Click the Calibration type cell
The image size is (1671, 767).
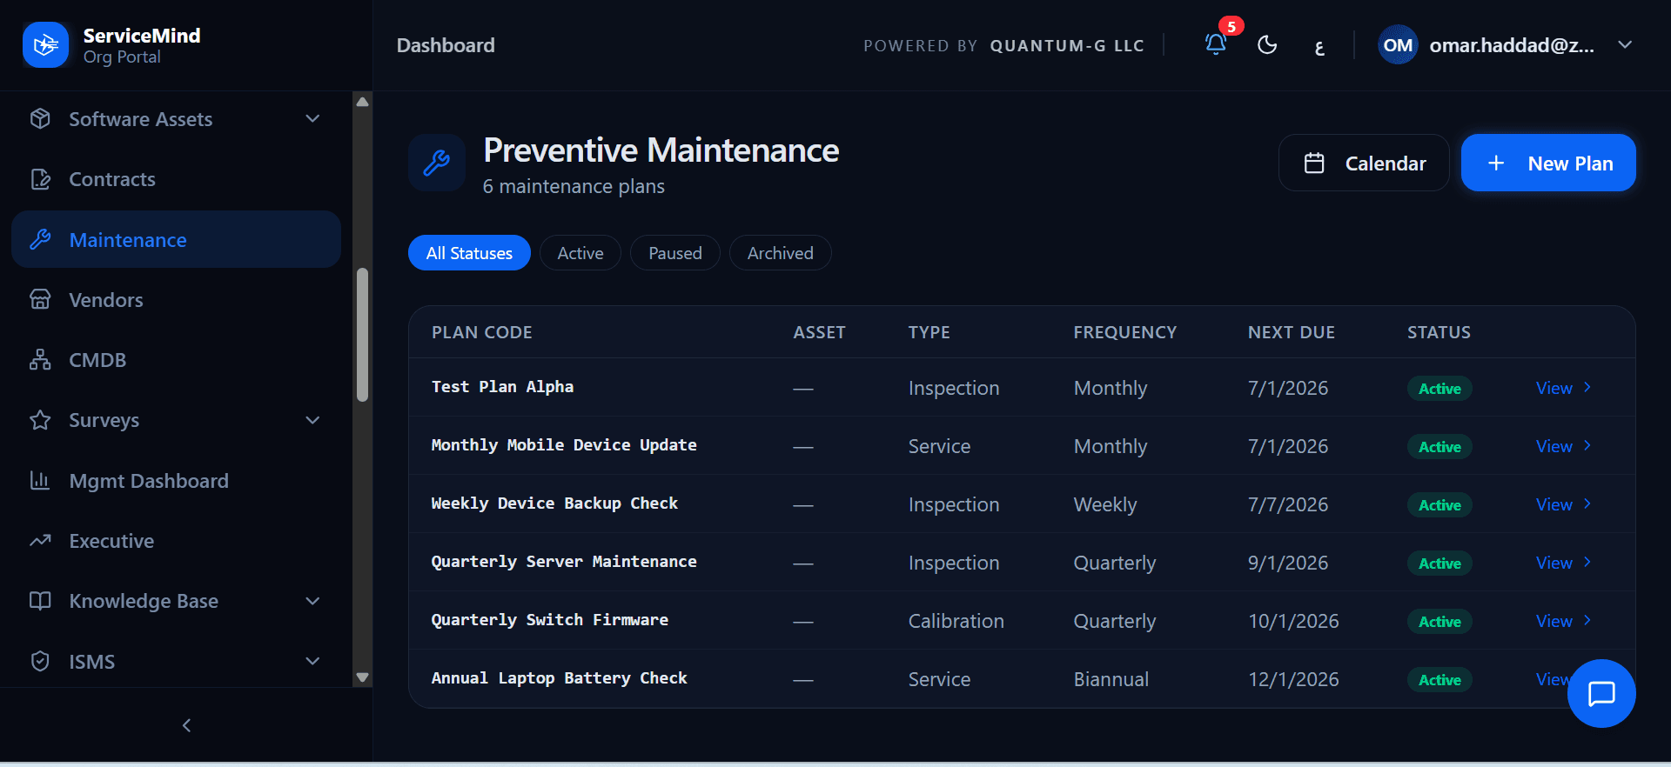(x=956, y=621)
